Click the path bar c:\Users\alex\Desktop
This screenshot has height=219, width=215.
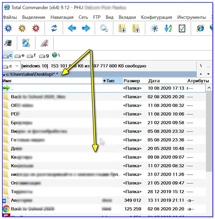coord(100,74)
